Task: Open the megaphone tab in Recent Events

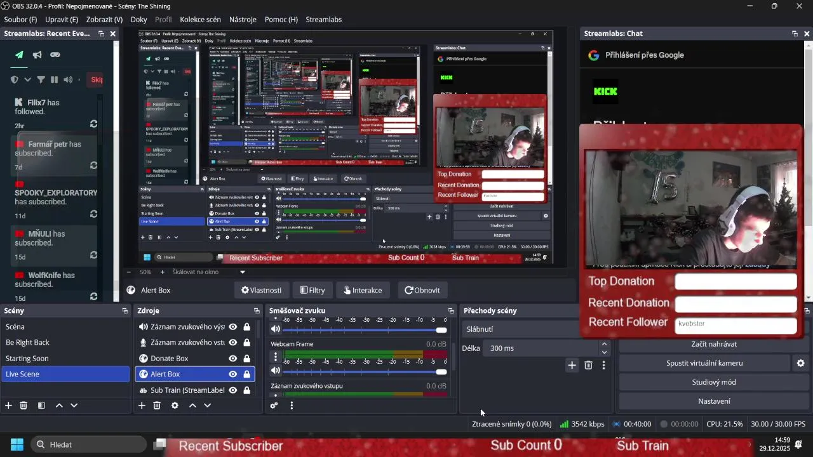Action: click(x=37, y=55)
